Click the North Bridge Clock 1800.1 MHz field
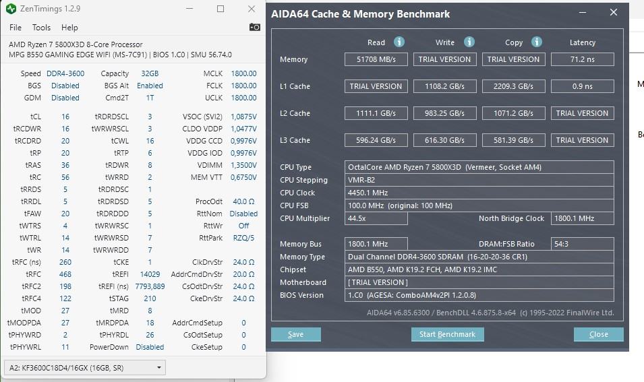 (x=583, y=218)
